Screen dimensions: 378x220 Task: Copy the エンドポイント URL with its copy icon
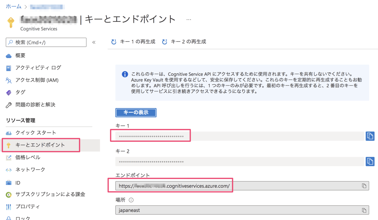[364, 186]
